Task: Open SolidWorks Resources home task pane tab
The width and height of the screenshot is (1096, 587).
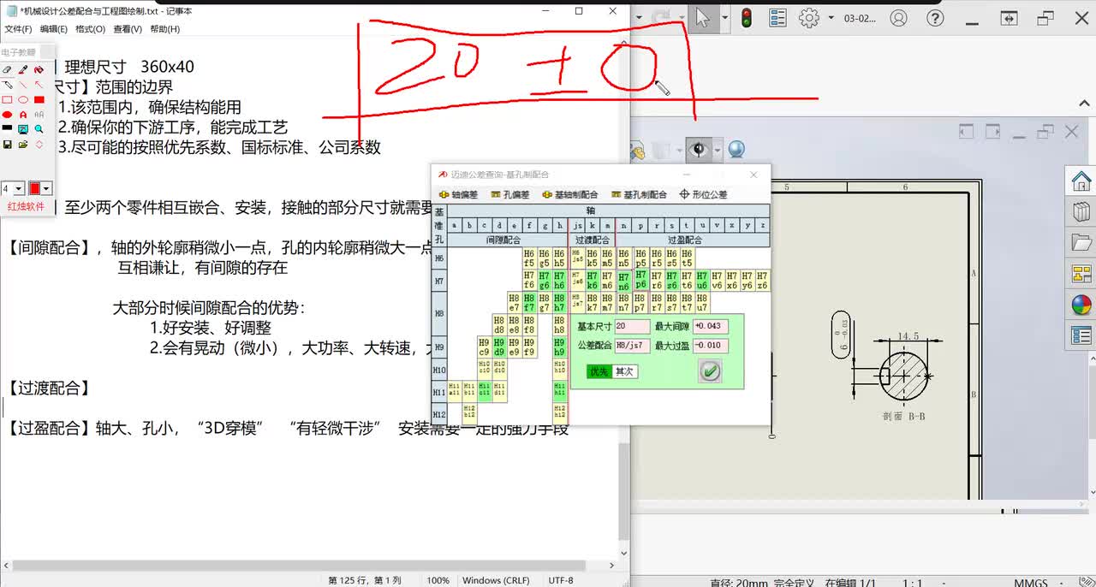Action: click(x=1081, y=181)
